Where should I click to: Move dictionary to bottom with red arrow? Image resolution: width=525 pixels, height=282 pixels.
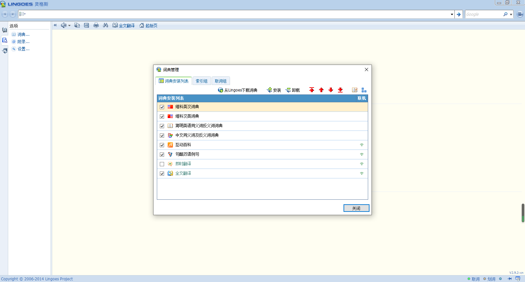pos(340,90)
